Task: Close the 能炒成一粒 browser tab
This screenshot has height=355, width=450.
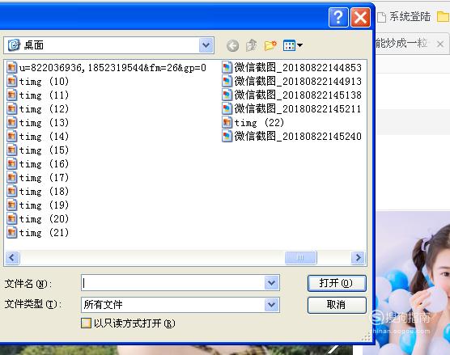Action: tap(440, 44)
